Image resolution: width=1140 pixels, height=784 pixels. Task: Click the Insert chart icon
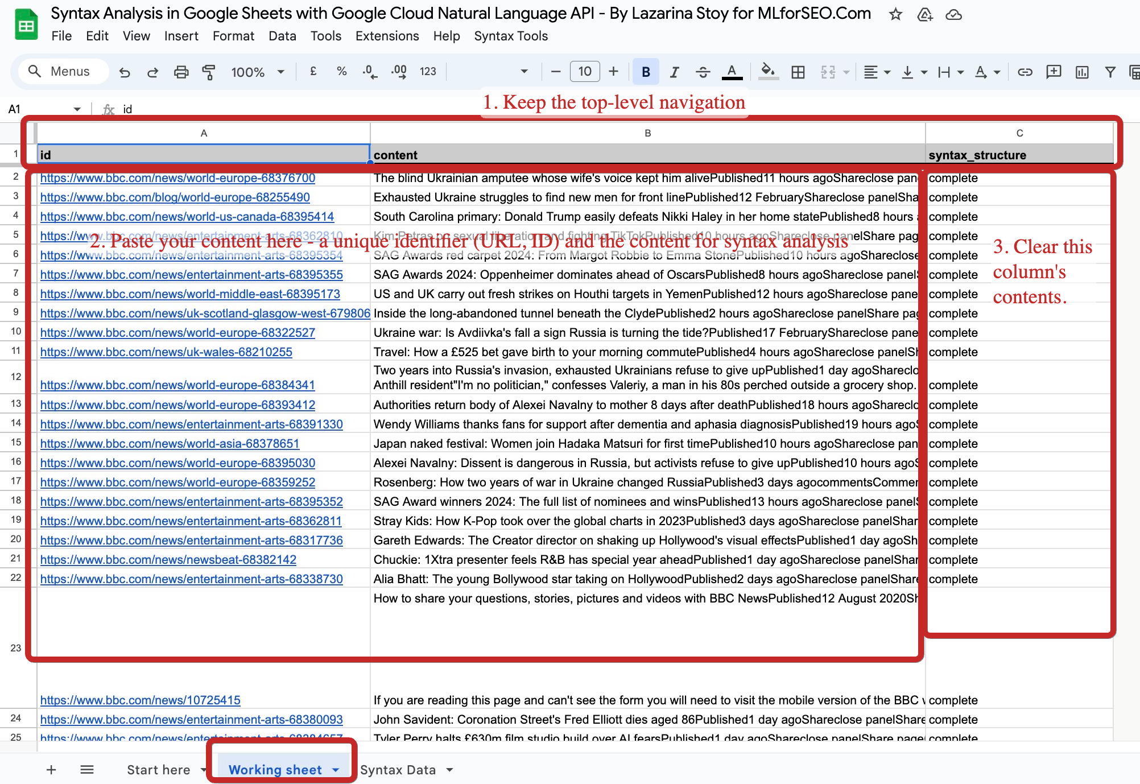pyautogui.click(x=1082, y=72)
